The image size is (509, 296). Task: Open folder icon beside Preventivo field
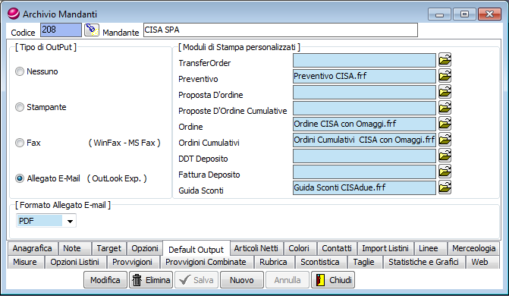coord(445,76)
